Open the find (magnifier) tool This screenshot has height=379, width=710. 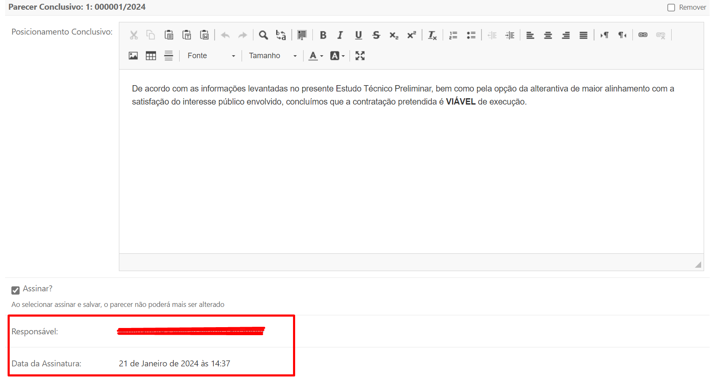(x=263, y=35)
